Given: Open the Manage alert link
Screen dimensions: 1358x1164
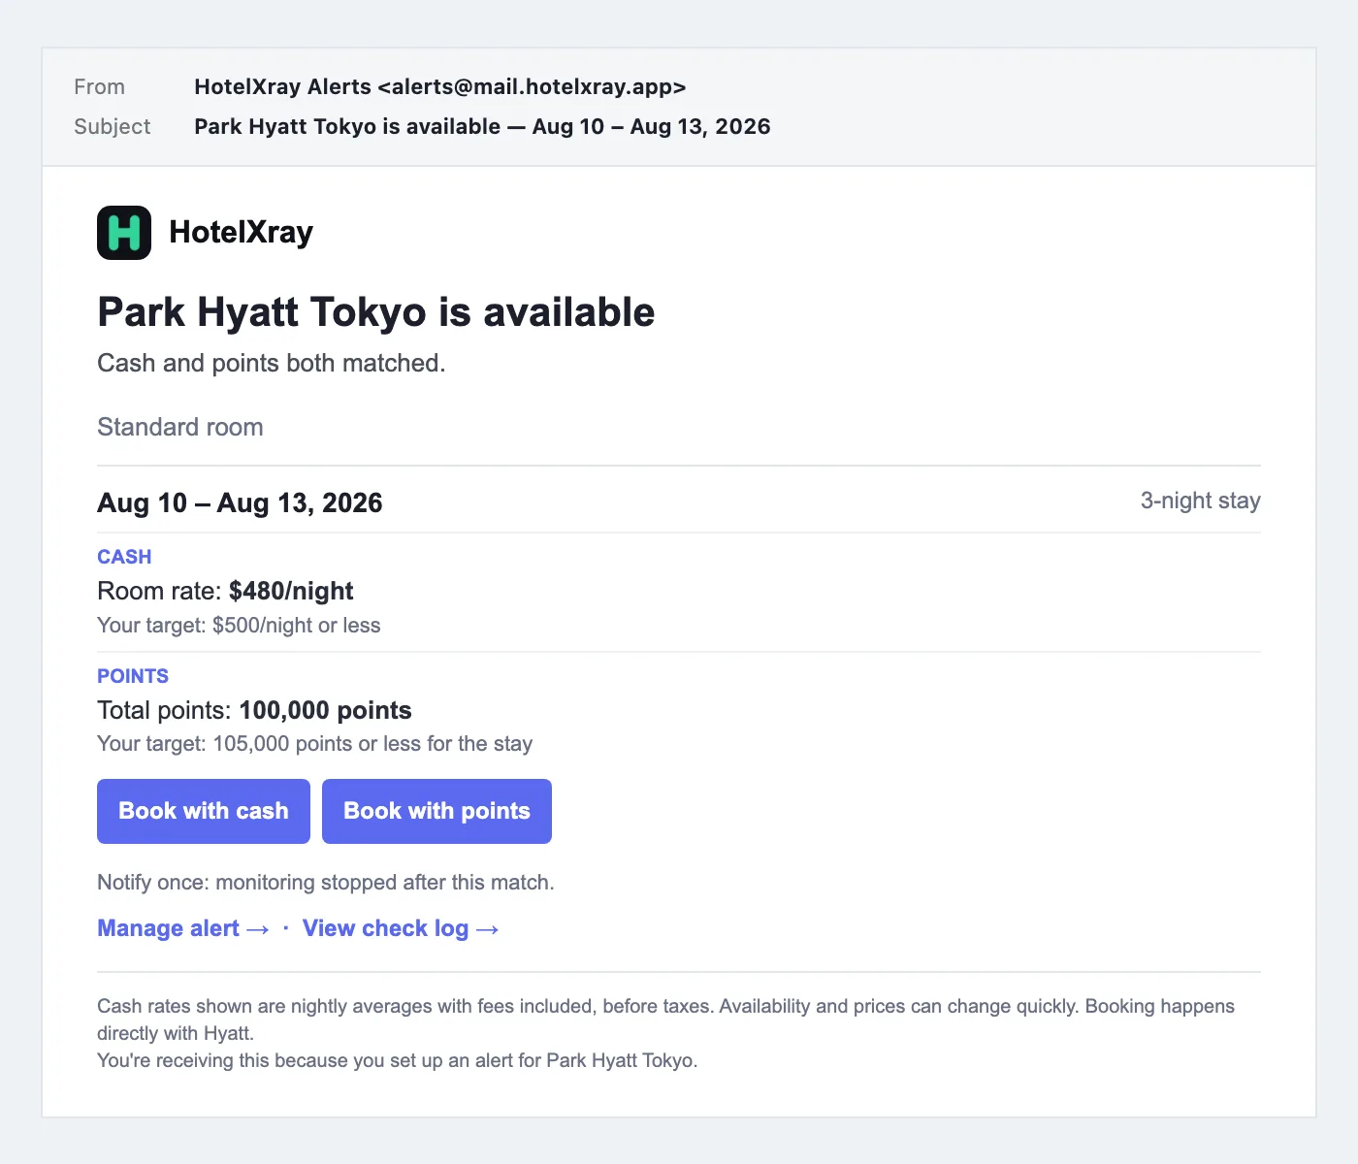Looking at the screenshot, I should [x=183, y=928].
